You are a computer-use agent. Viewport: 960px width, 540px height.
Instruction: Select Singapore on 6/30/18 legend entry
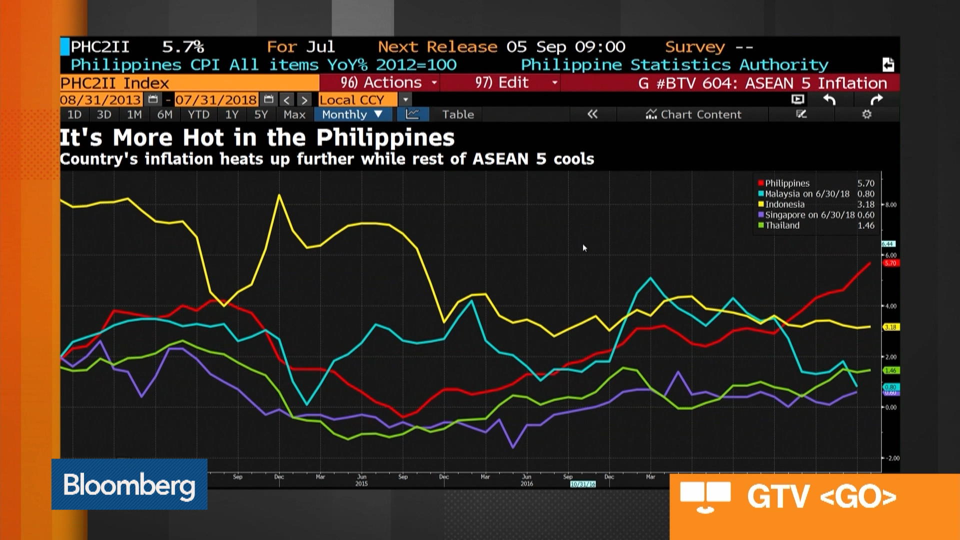pos(816,215)
